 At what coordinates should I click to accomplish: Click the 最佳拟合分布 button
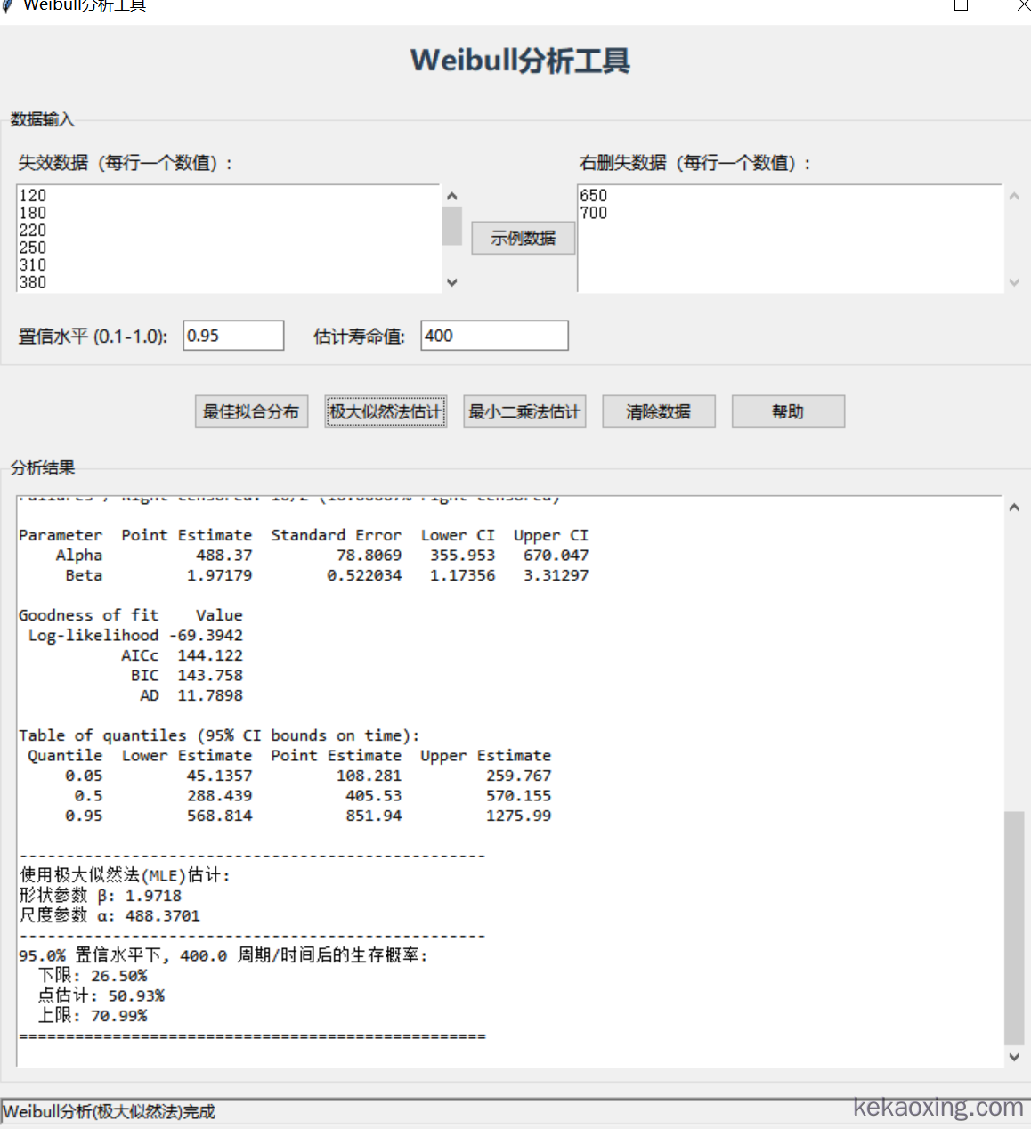[x=251, y=411]
